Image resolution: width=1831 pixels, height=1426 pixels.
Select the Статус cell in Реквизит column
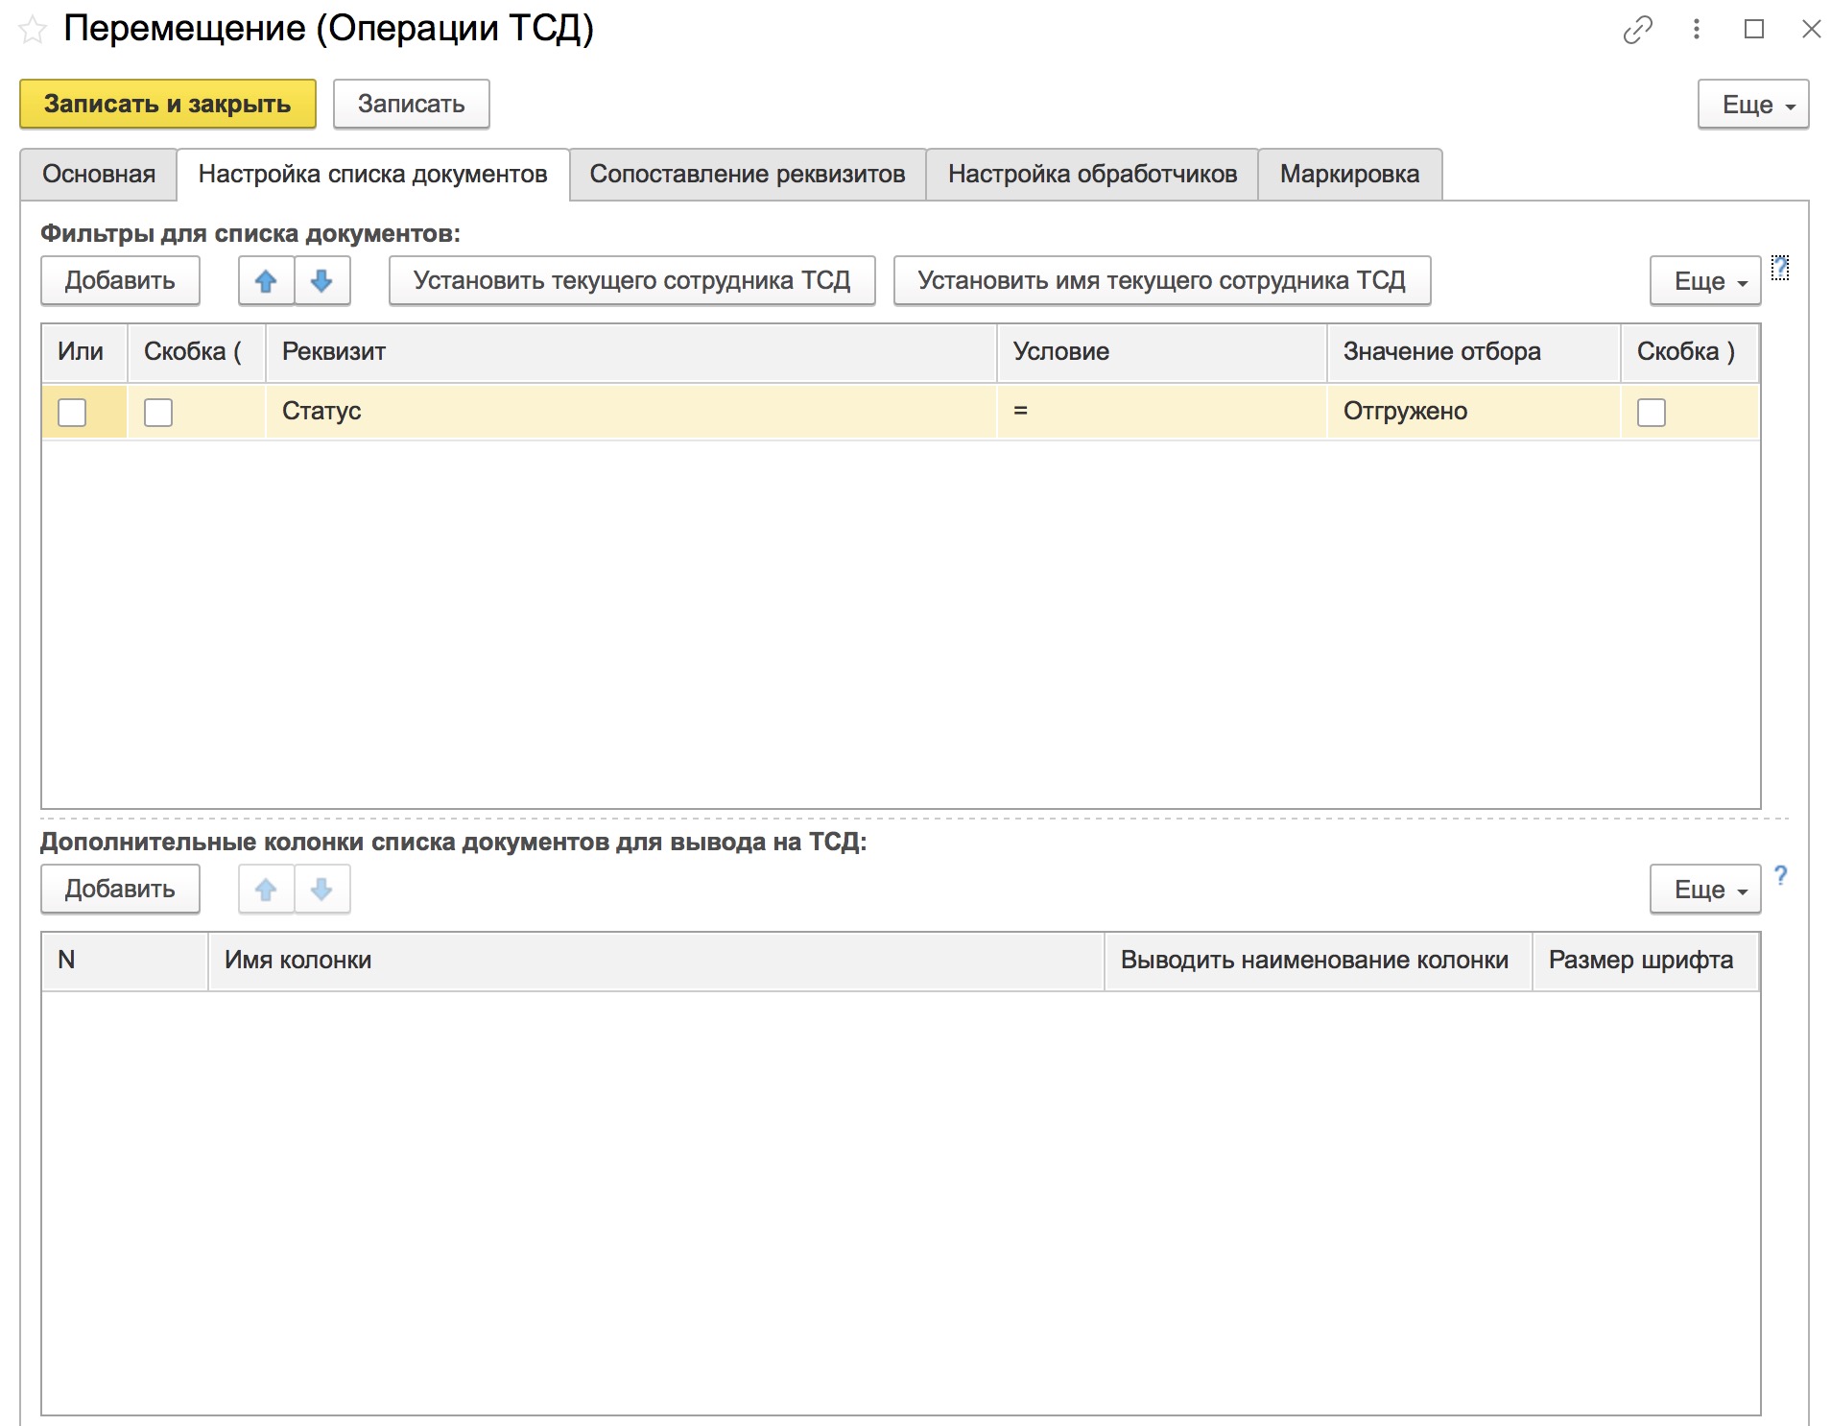pos(630,412)
